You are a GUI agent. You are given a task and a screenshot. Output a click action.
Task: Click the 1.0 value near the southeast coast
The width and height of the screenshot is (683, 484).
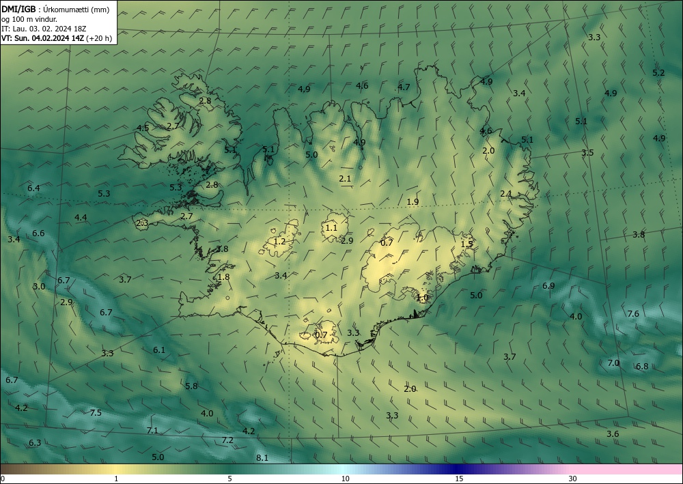[x=422, y=298]
